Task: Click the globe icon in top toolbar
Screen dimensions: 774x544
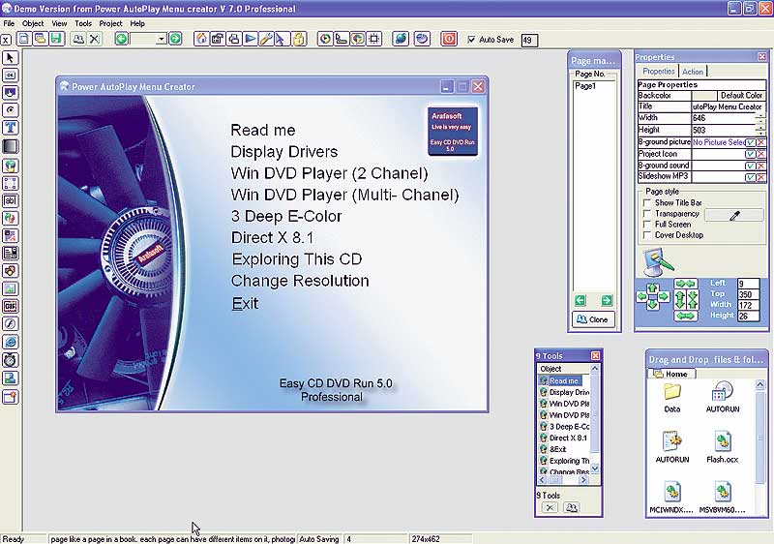Action: tap(401, 39)
